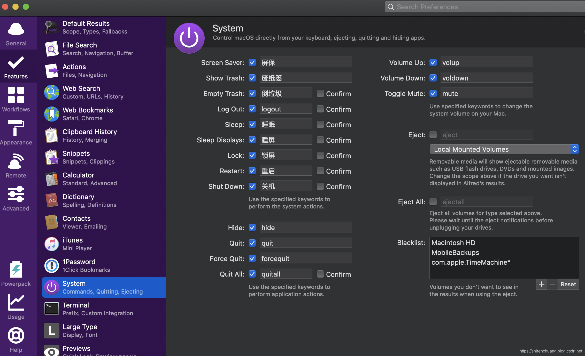
Task: Click the System power icon in header
Action: pyautogui.click(x=189, y=38)
